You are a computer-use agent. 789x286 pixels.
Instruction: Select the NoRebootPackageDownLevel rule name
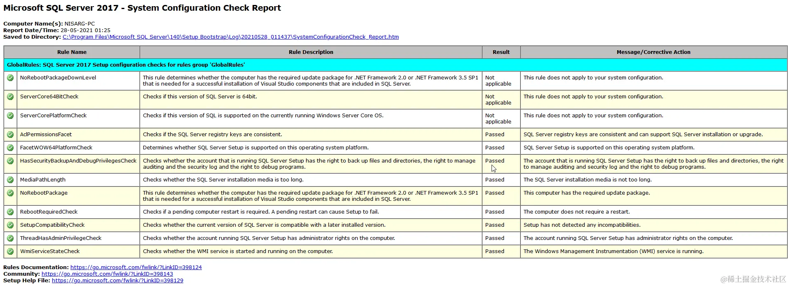coord(58,78)
